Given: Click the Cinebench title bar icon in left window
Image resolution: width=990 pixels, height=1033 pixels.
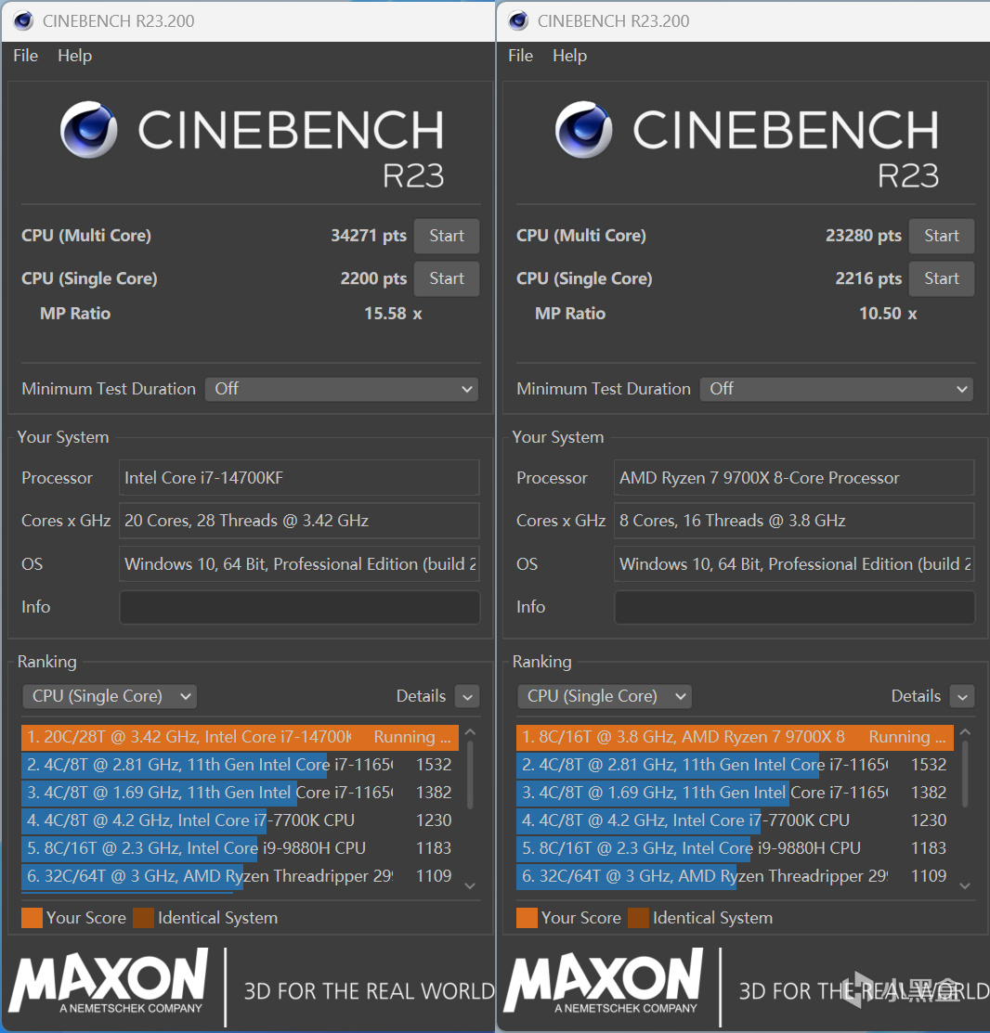Looking at the screenshot, I should tap(23, 21).
